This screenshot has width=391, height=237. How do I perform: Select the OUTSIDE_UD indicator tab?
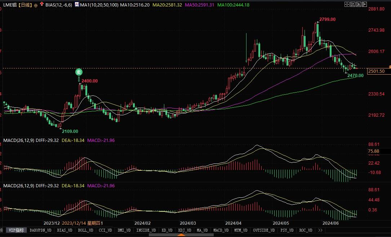pos(264,230)
